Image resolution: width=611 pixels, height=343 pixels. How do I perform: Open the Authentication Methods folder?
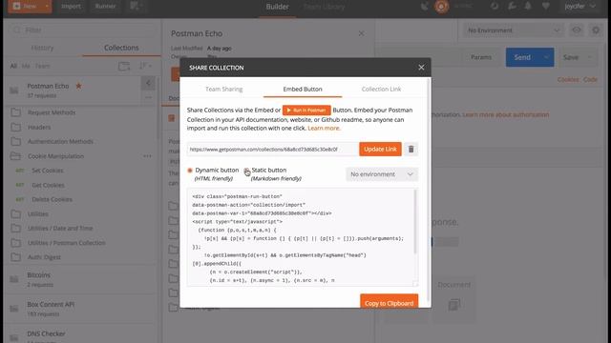click(60, 142)
